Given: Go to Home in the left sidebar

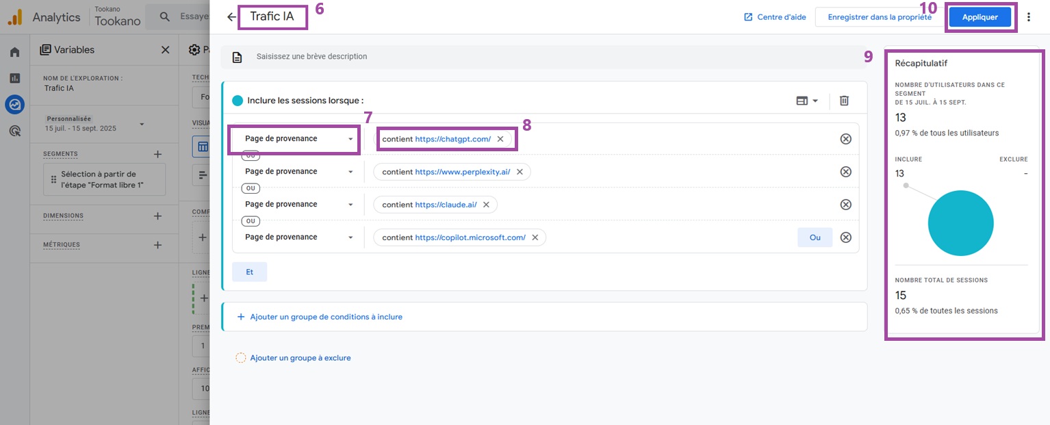Looking at the screenshot, I should tap(14, 52).
